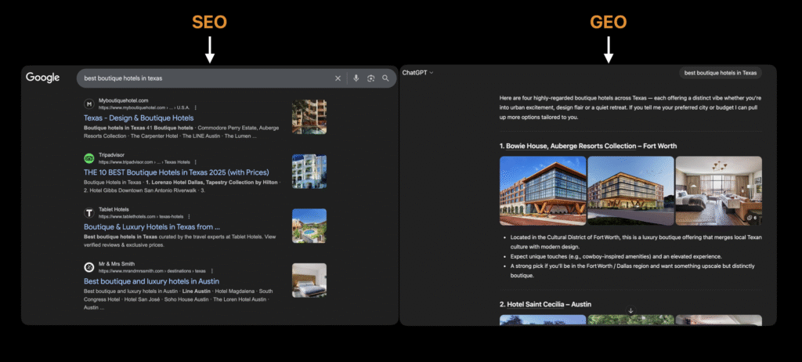Clear the Google search box with X
The height and width of the screenshot is (362, 802).
pos(338,78)
